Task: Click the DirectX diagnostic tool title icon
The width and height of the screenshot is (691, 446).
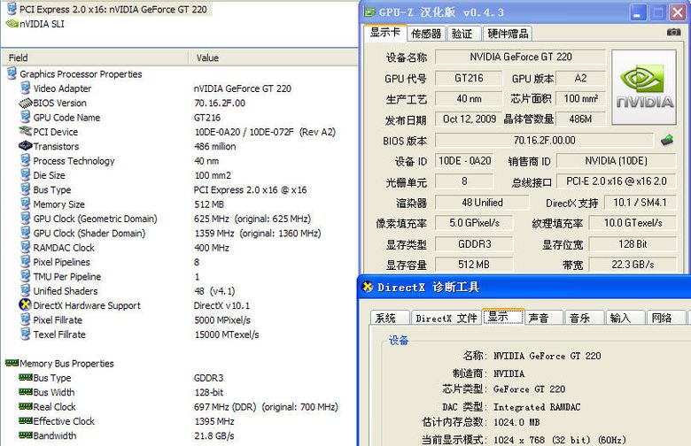Action: pos(368,287)
